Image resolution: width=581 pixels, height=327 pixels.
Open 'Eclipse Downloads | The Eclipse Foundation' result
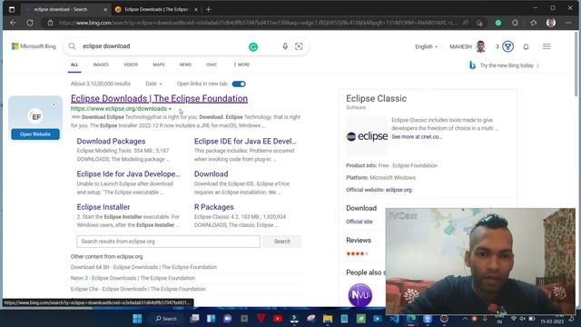click(x=160, y=98)
